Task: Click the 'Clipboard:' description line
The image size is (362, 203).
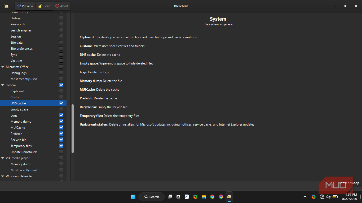Action: tap(138, 37)
